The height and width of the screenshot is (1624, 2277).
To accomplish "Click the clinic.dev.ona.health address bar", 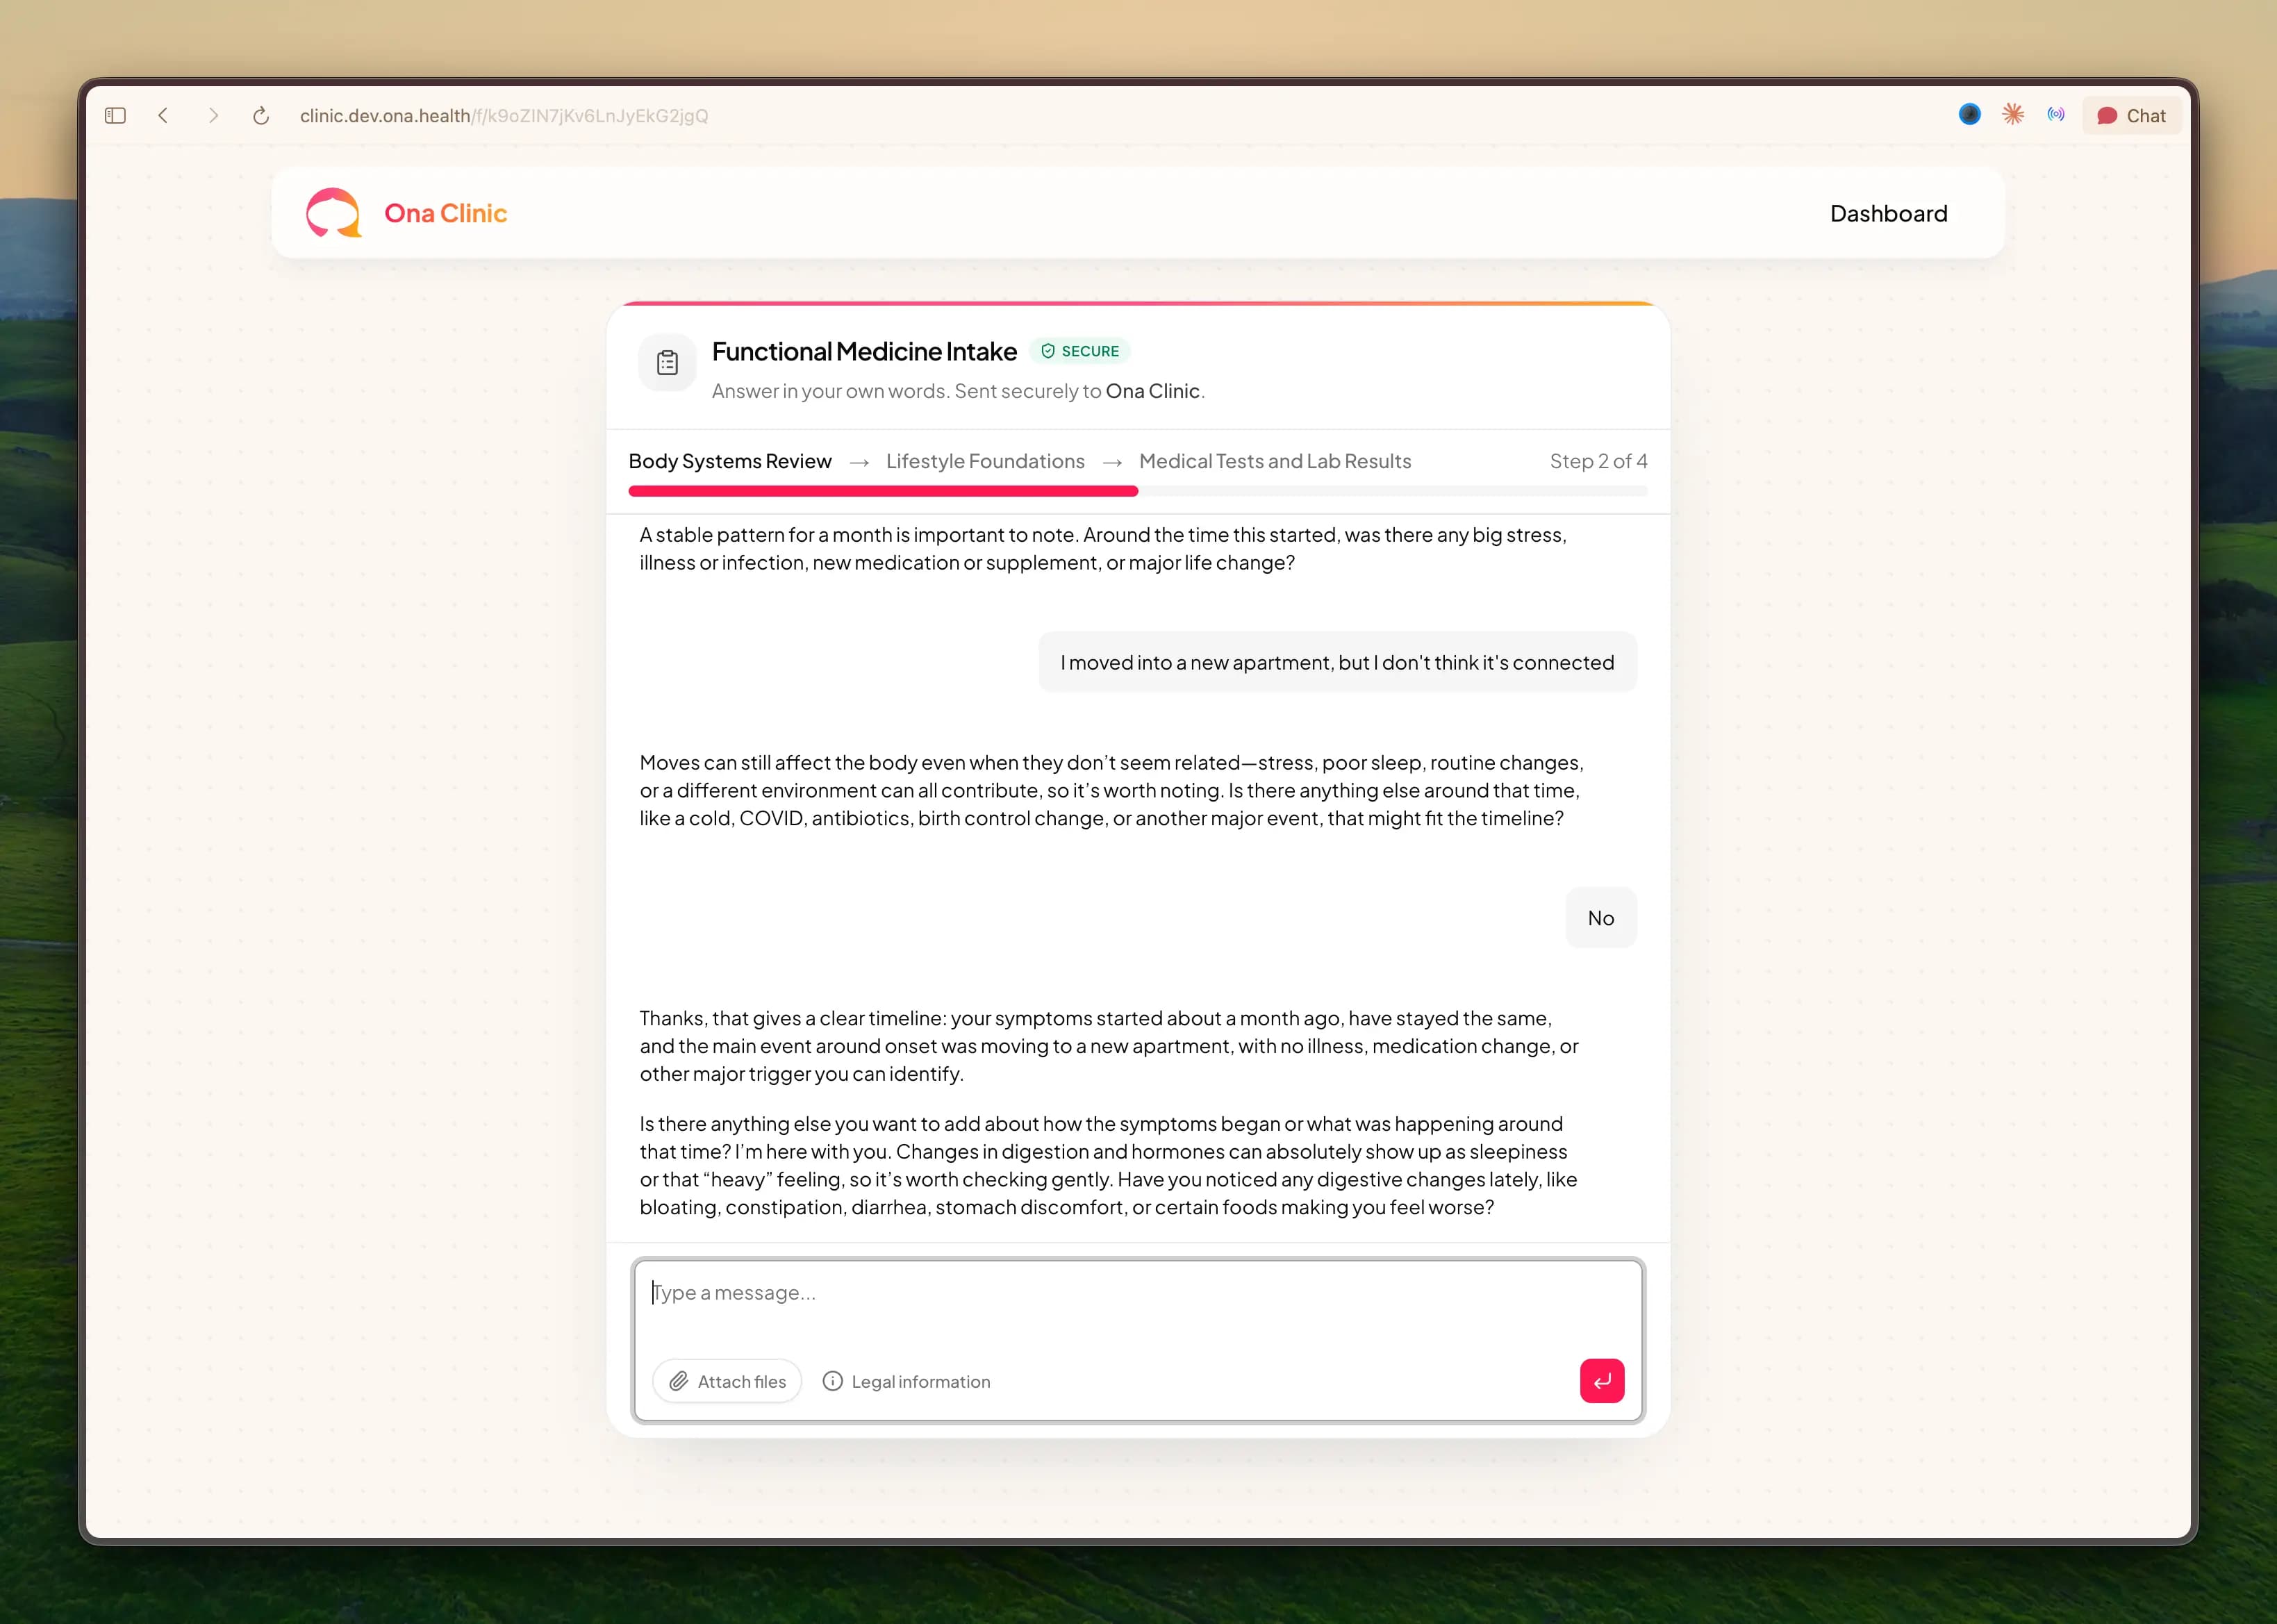I will coord(504,116).
